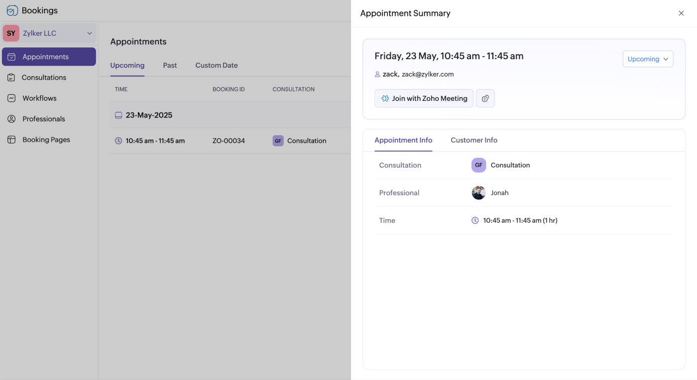
Task: Switch to the Customer Info tab
Action: (x=473, y=140)
